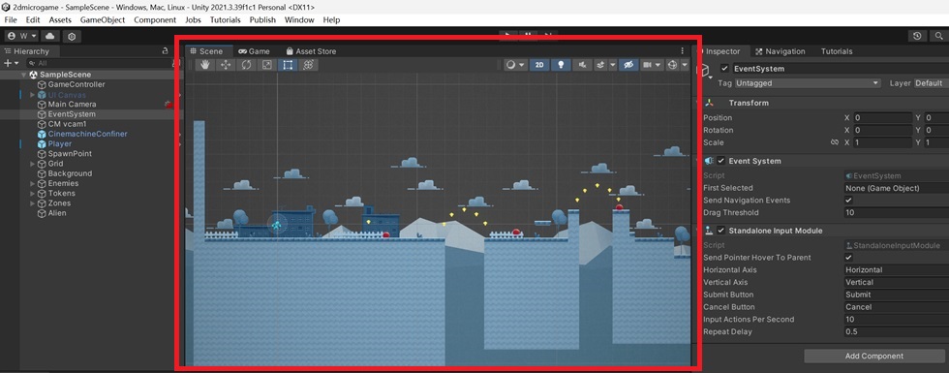
Task: Expand the Enemies object in Hierarchy
Action: tap(32, 183)
